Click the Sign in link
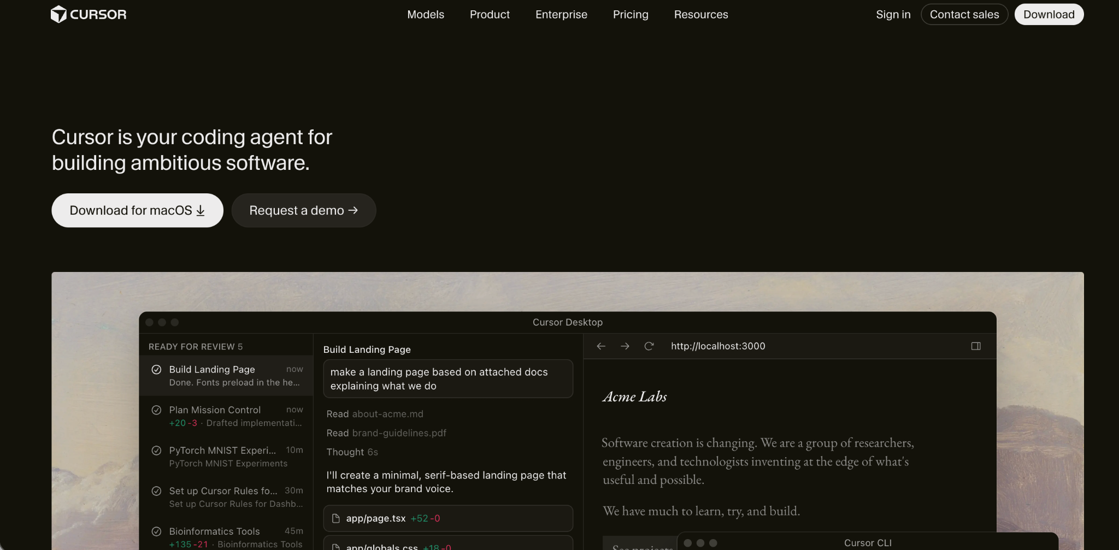Image resolution: width=1119 pixels, height=550 pixels. pyautogui.click(x=893, y=15)
